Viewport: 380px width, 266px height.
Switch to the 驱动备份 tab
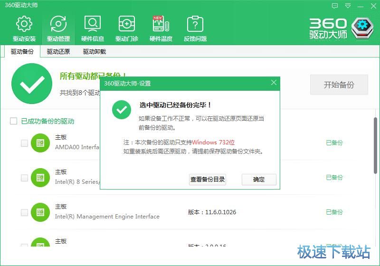[x=22, y=52]
